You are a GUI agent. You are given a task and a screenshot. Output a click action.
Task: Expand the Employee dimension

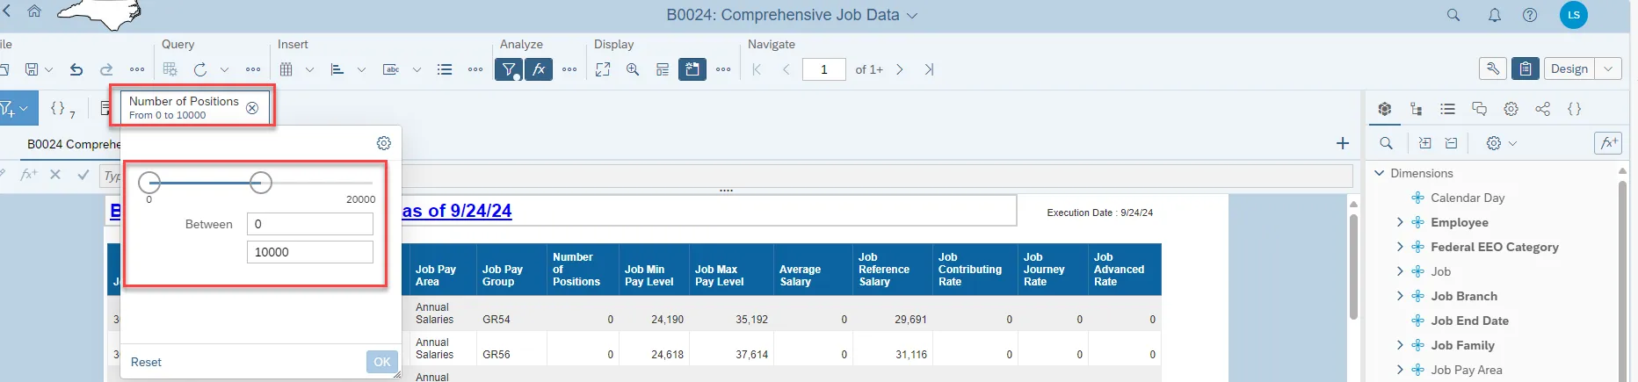coord(1400,222)
